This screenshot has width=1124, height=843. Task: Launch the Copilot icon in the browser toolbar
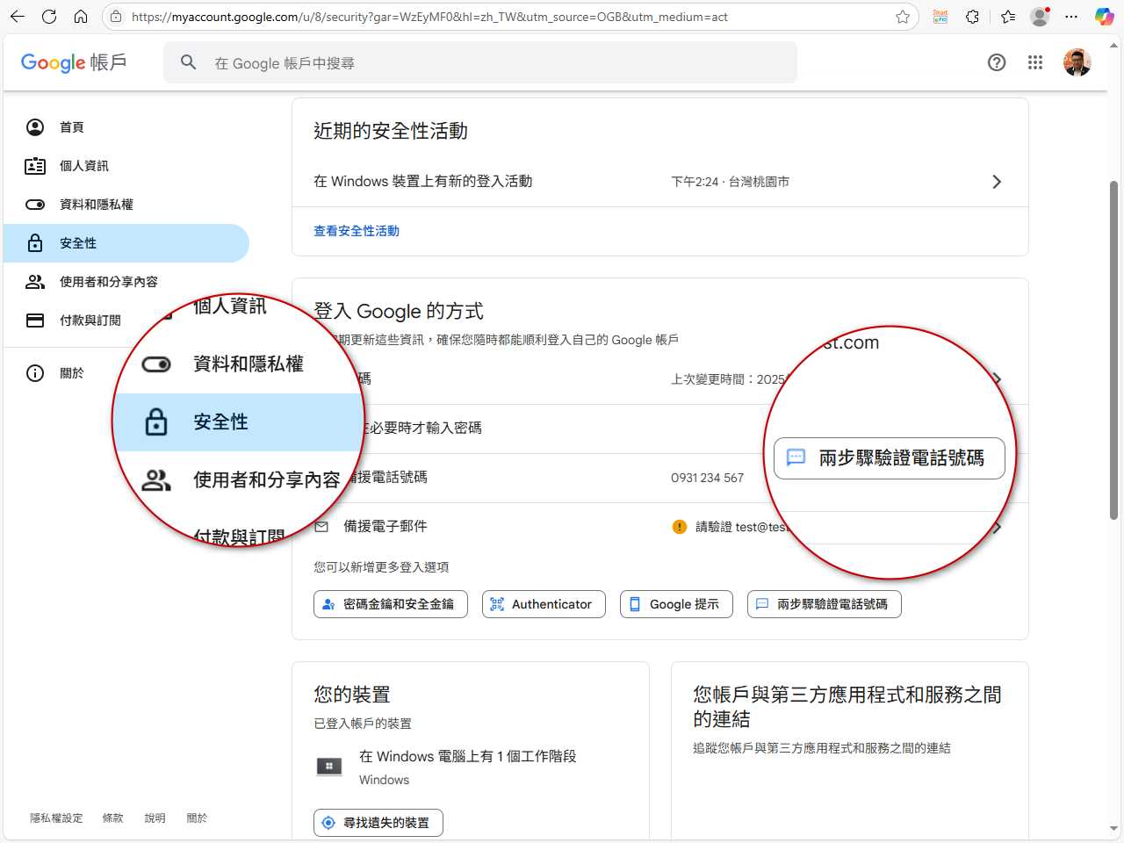tap(1104, 17)
